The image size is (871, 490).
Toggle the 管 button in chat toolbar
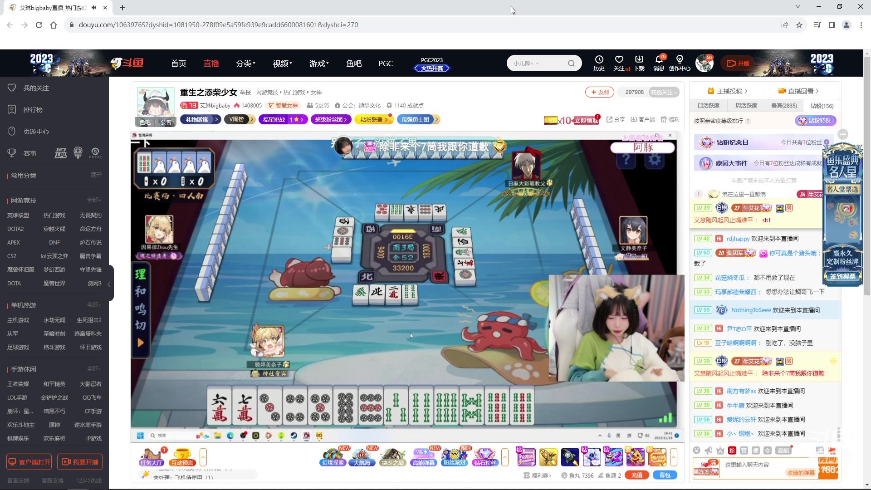click(x=744, y=450)
